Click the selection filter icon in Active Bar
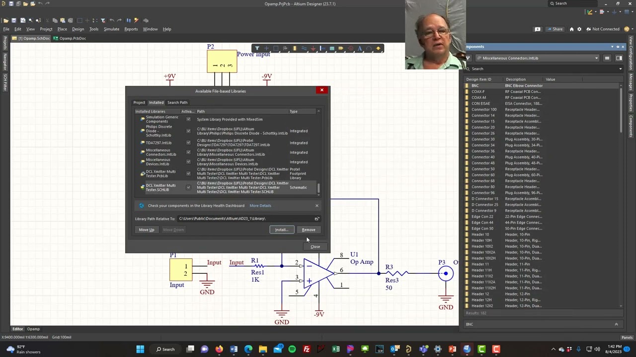 pyautogui.click(x=257, y=49)
